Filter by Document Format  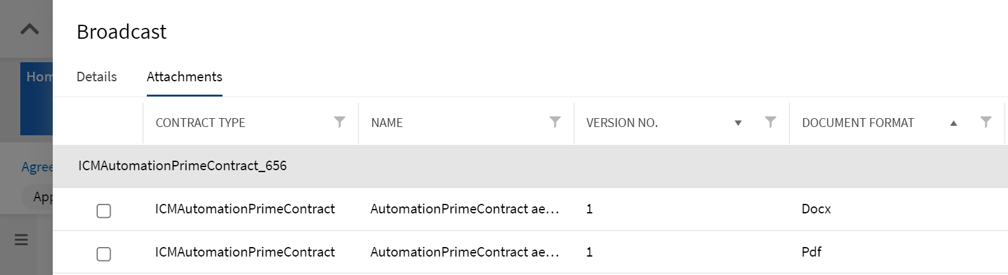click(x=986, y=122)
